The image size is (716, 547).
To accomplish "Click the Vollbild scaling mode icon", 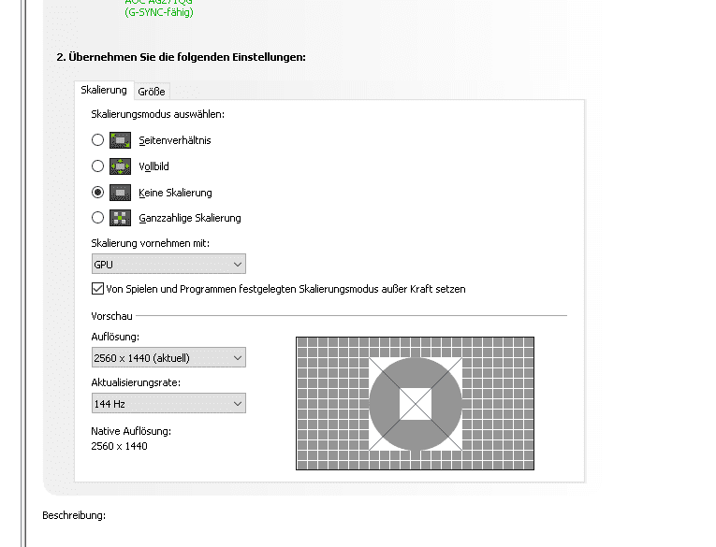I will point(120,166).
